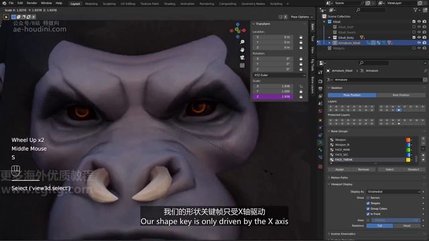
Task: Click the Pose Position button
Action: (x=352, y=95)
